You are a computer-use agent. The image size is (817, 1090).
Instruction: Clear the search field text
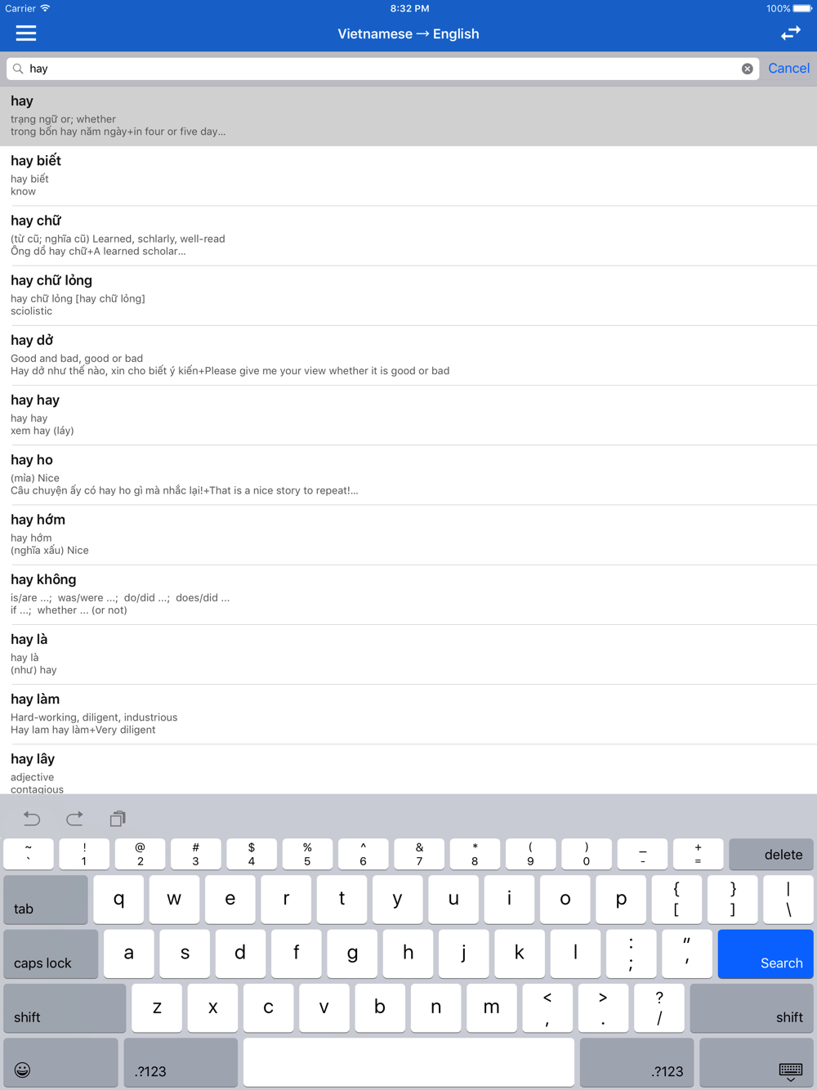pos(747,69)
